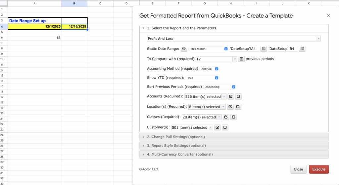The image size is (339, 185).
Task: Select all Accounts with the check icon
Action: [x=231, y=97]
